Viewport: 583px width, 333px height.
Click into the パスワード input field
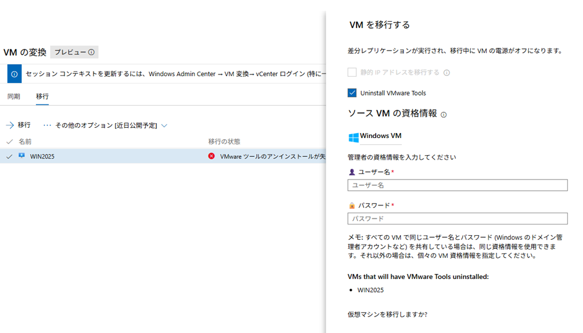click(x=457, y=219)
